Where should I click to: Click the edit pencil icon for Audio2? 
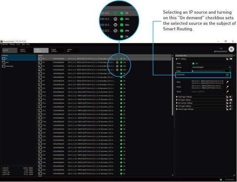(x=227, y=92)
